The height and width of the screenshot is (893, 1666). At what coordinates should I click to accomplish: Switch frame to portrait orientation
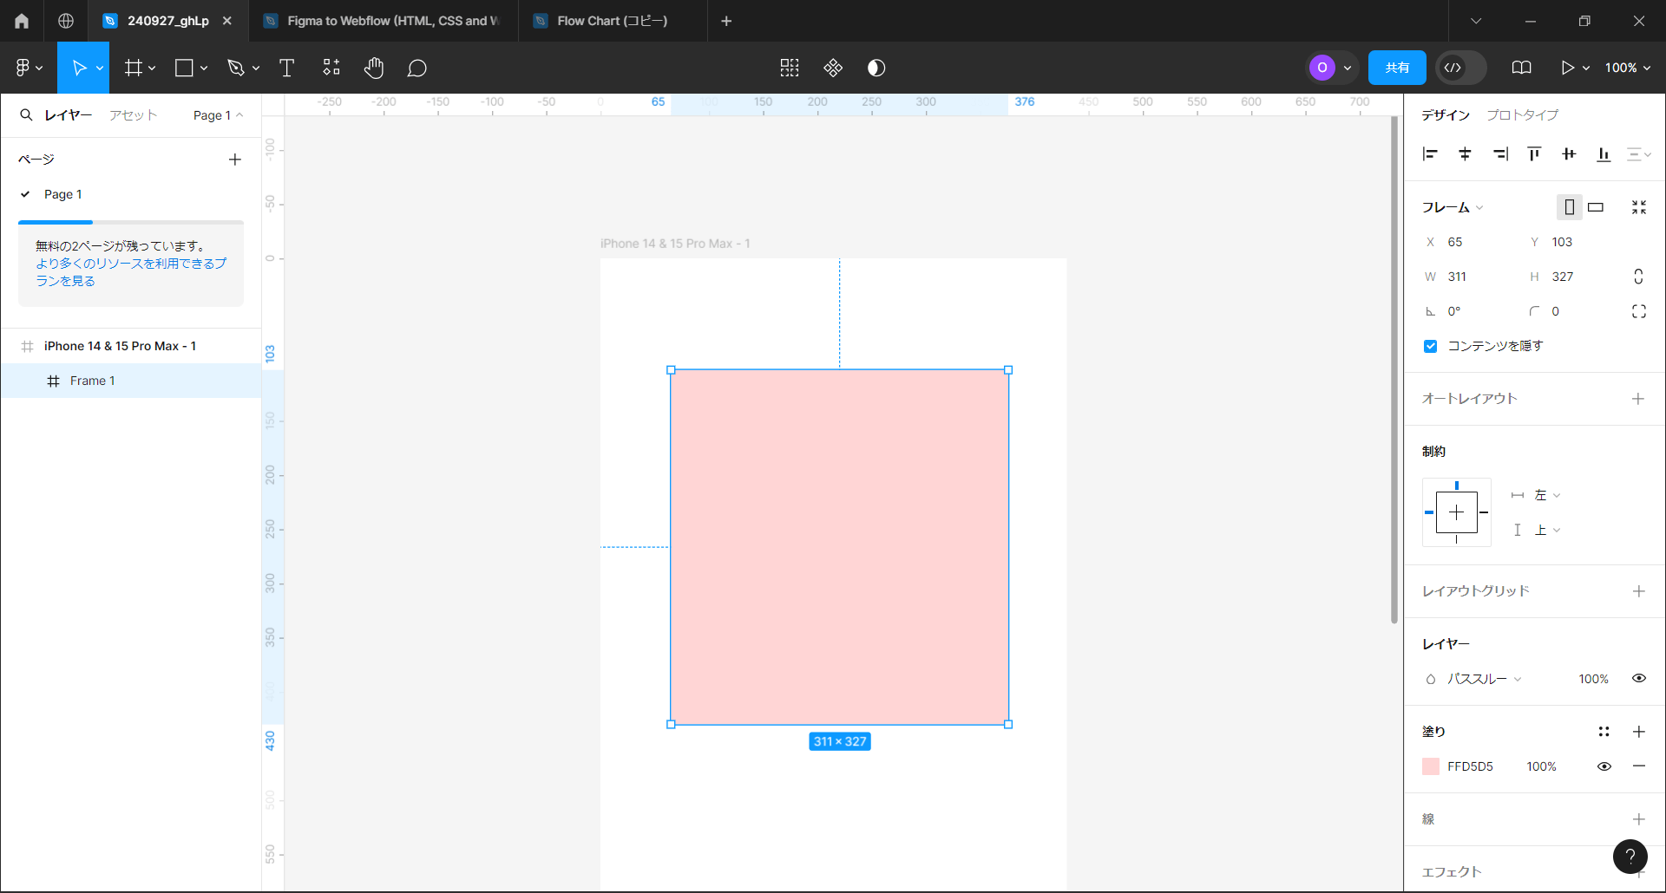tap(1569, 207)
